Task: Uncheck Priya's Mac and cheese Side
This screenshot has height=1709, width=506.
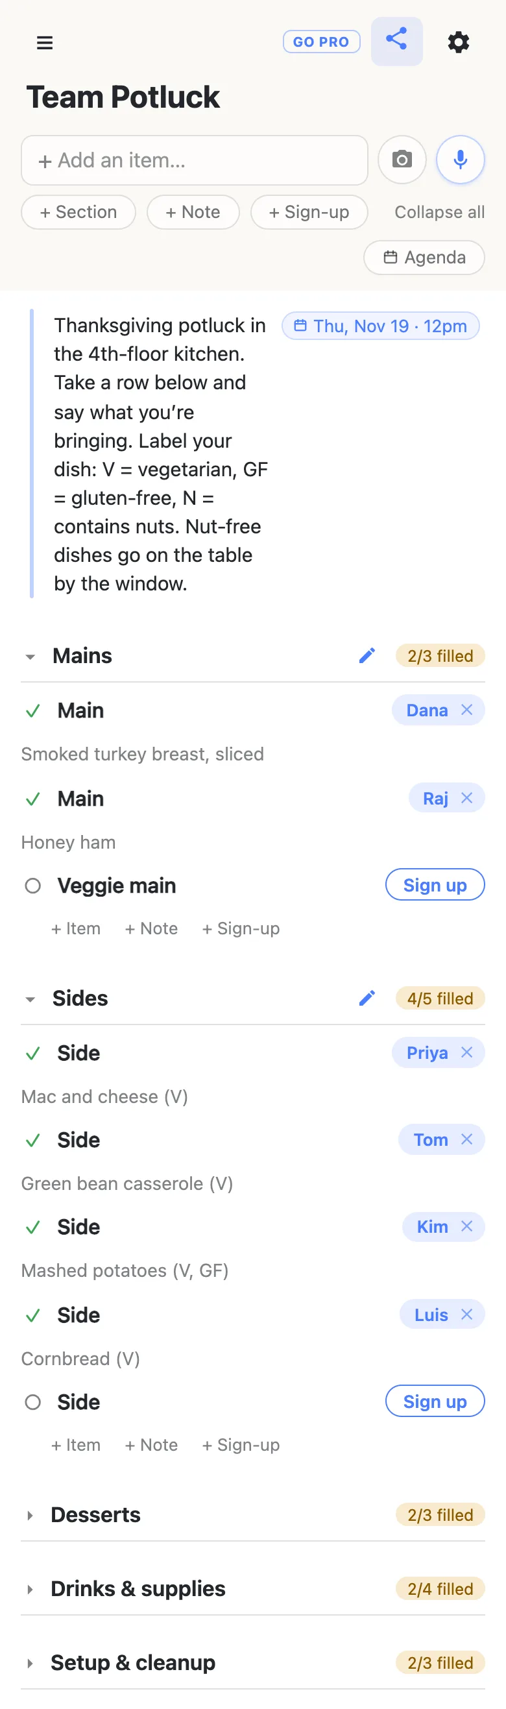Action: click(x=32, y=1053)
